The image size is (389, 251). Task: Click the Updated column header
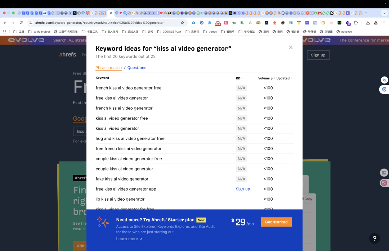[x=283, y=78]
